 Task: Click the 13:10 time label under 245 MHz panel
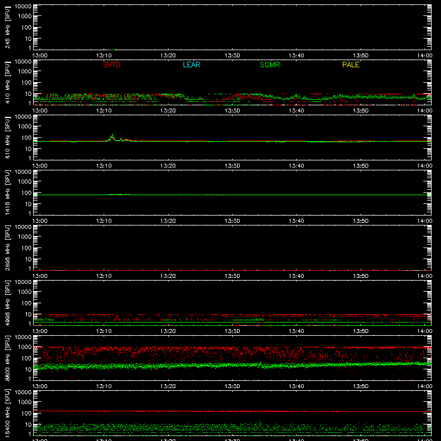pos(104,56)
